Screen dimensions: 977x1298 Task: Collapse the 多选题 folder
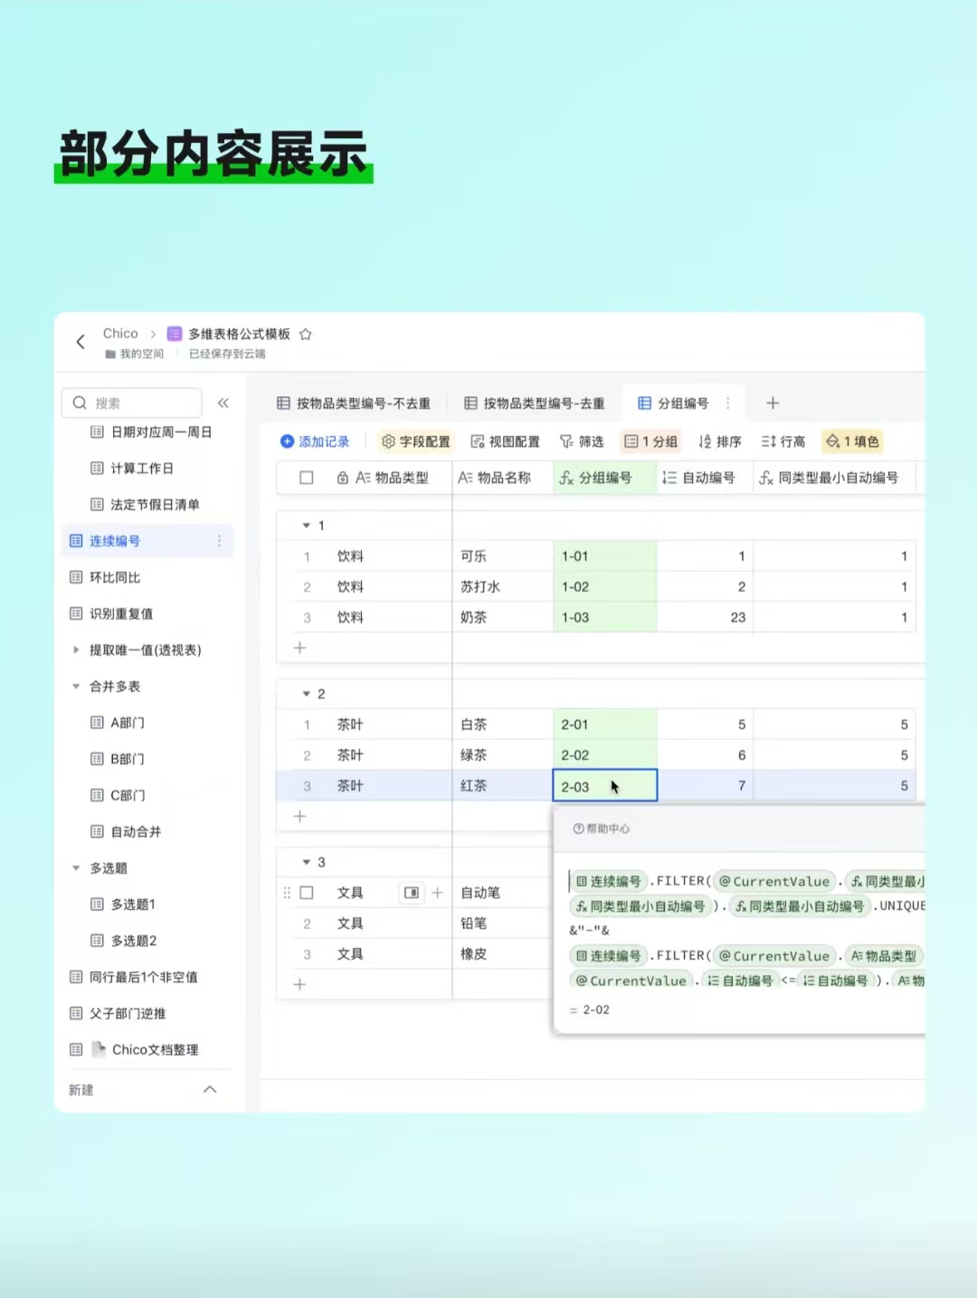point(76,868)
